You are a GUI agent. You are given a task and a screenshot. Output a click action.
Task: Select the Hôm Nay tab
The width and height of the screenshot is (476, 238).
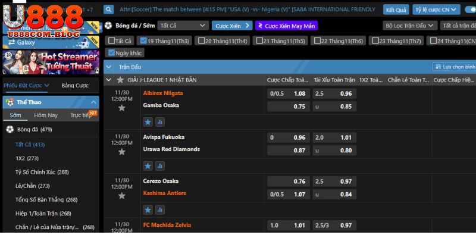point(46,115)
